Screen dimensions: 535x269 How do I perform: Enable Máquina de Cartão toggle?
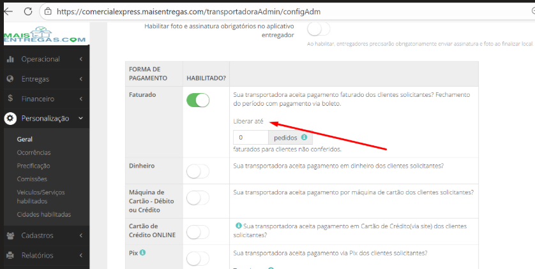click(198, 198)
